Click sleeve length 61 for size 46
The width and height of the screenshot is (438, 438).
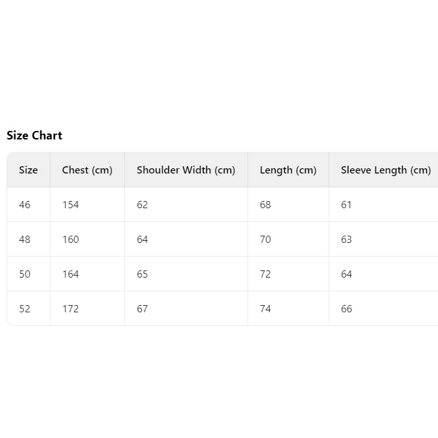tap(346, 205)
